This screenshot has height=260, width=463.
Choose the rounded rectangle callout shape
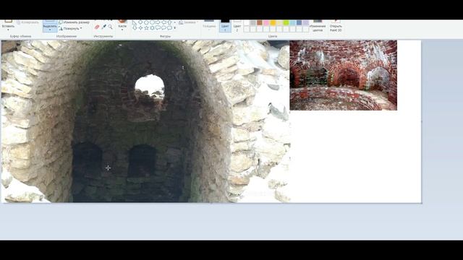pyautogui.click(x=158, y=27)
